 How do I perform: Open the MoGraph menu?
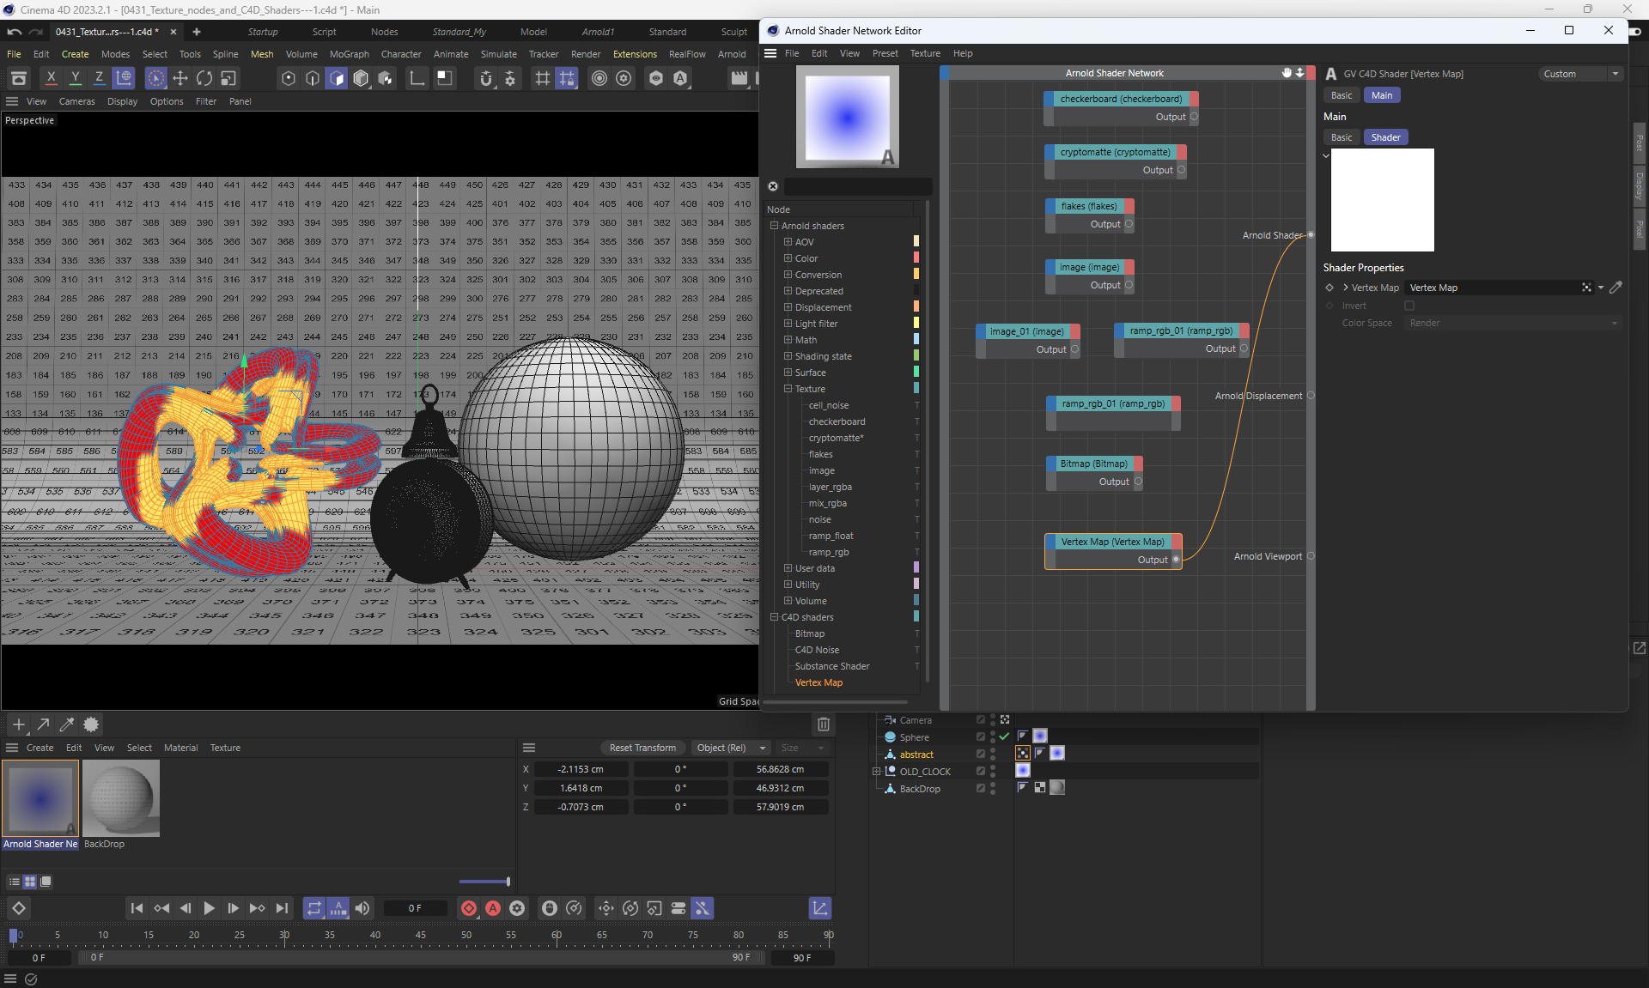(349, 54)
